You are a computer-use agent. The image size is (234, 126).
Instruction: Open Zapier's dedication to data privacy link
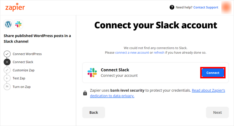point(208,90)
